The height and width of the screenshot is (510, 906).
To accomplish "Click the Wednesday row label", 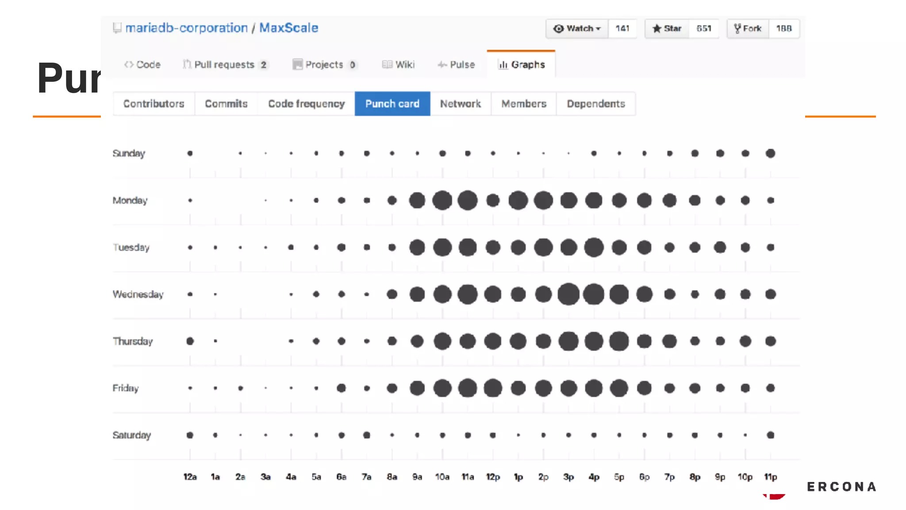I will coord(138,294).
